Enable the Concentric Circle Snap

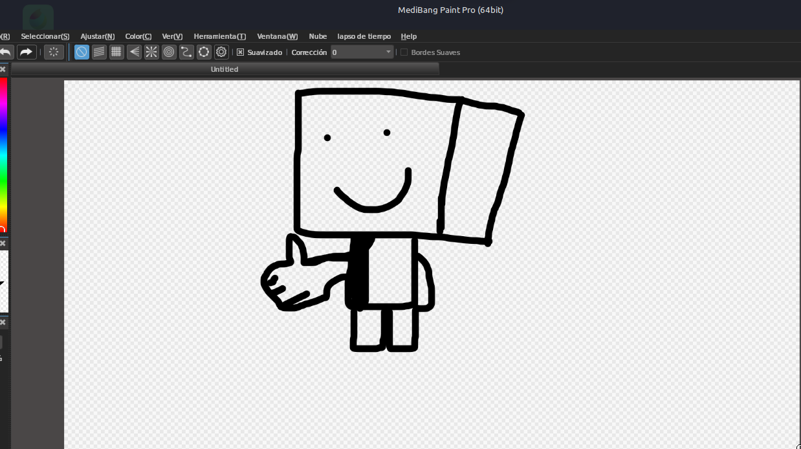click(169, 52)
